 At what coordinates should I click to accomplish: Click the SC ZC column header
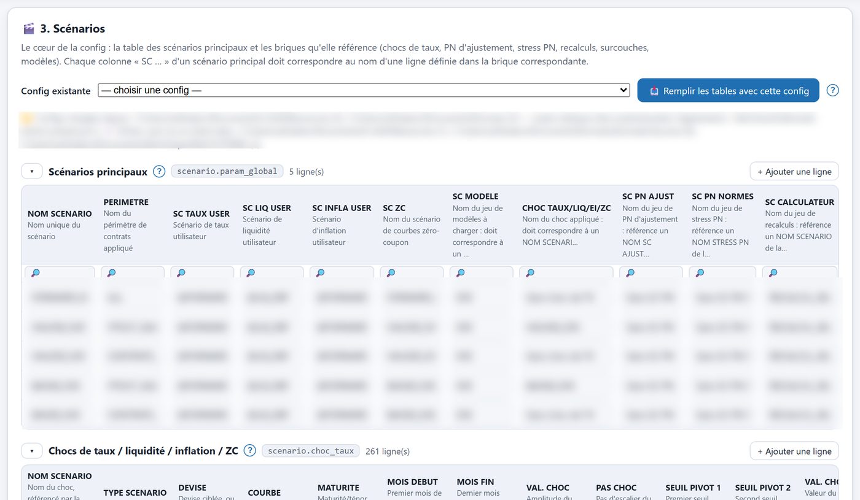coord(394,208)
